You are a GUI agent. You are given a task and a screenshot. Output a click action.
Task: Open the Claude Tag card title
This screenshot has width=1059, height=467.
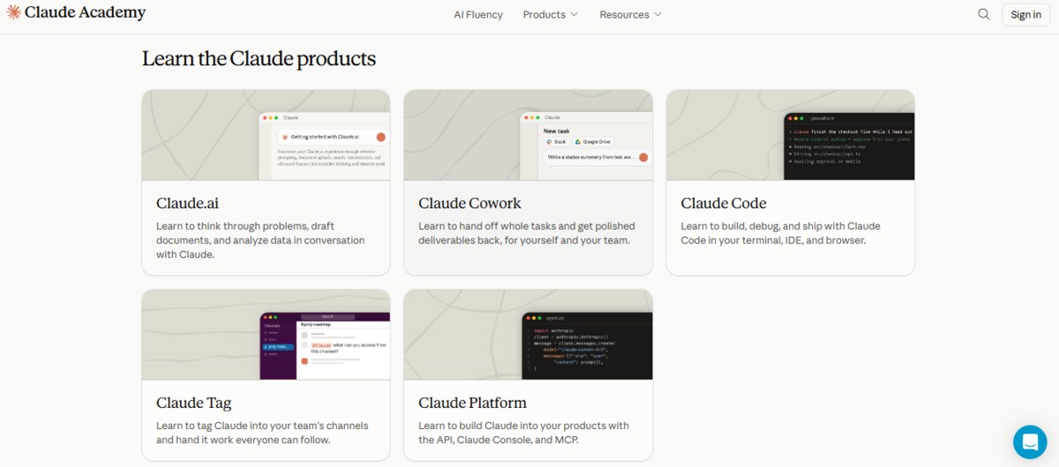click(x=193, y=403)
